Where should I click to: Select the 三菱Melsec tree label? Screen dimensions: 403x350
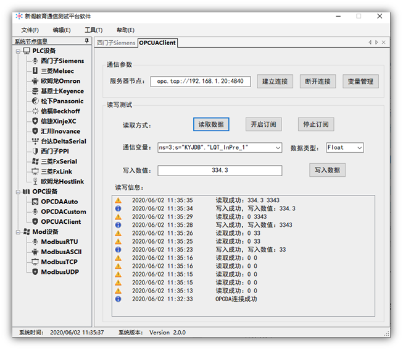57,71
